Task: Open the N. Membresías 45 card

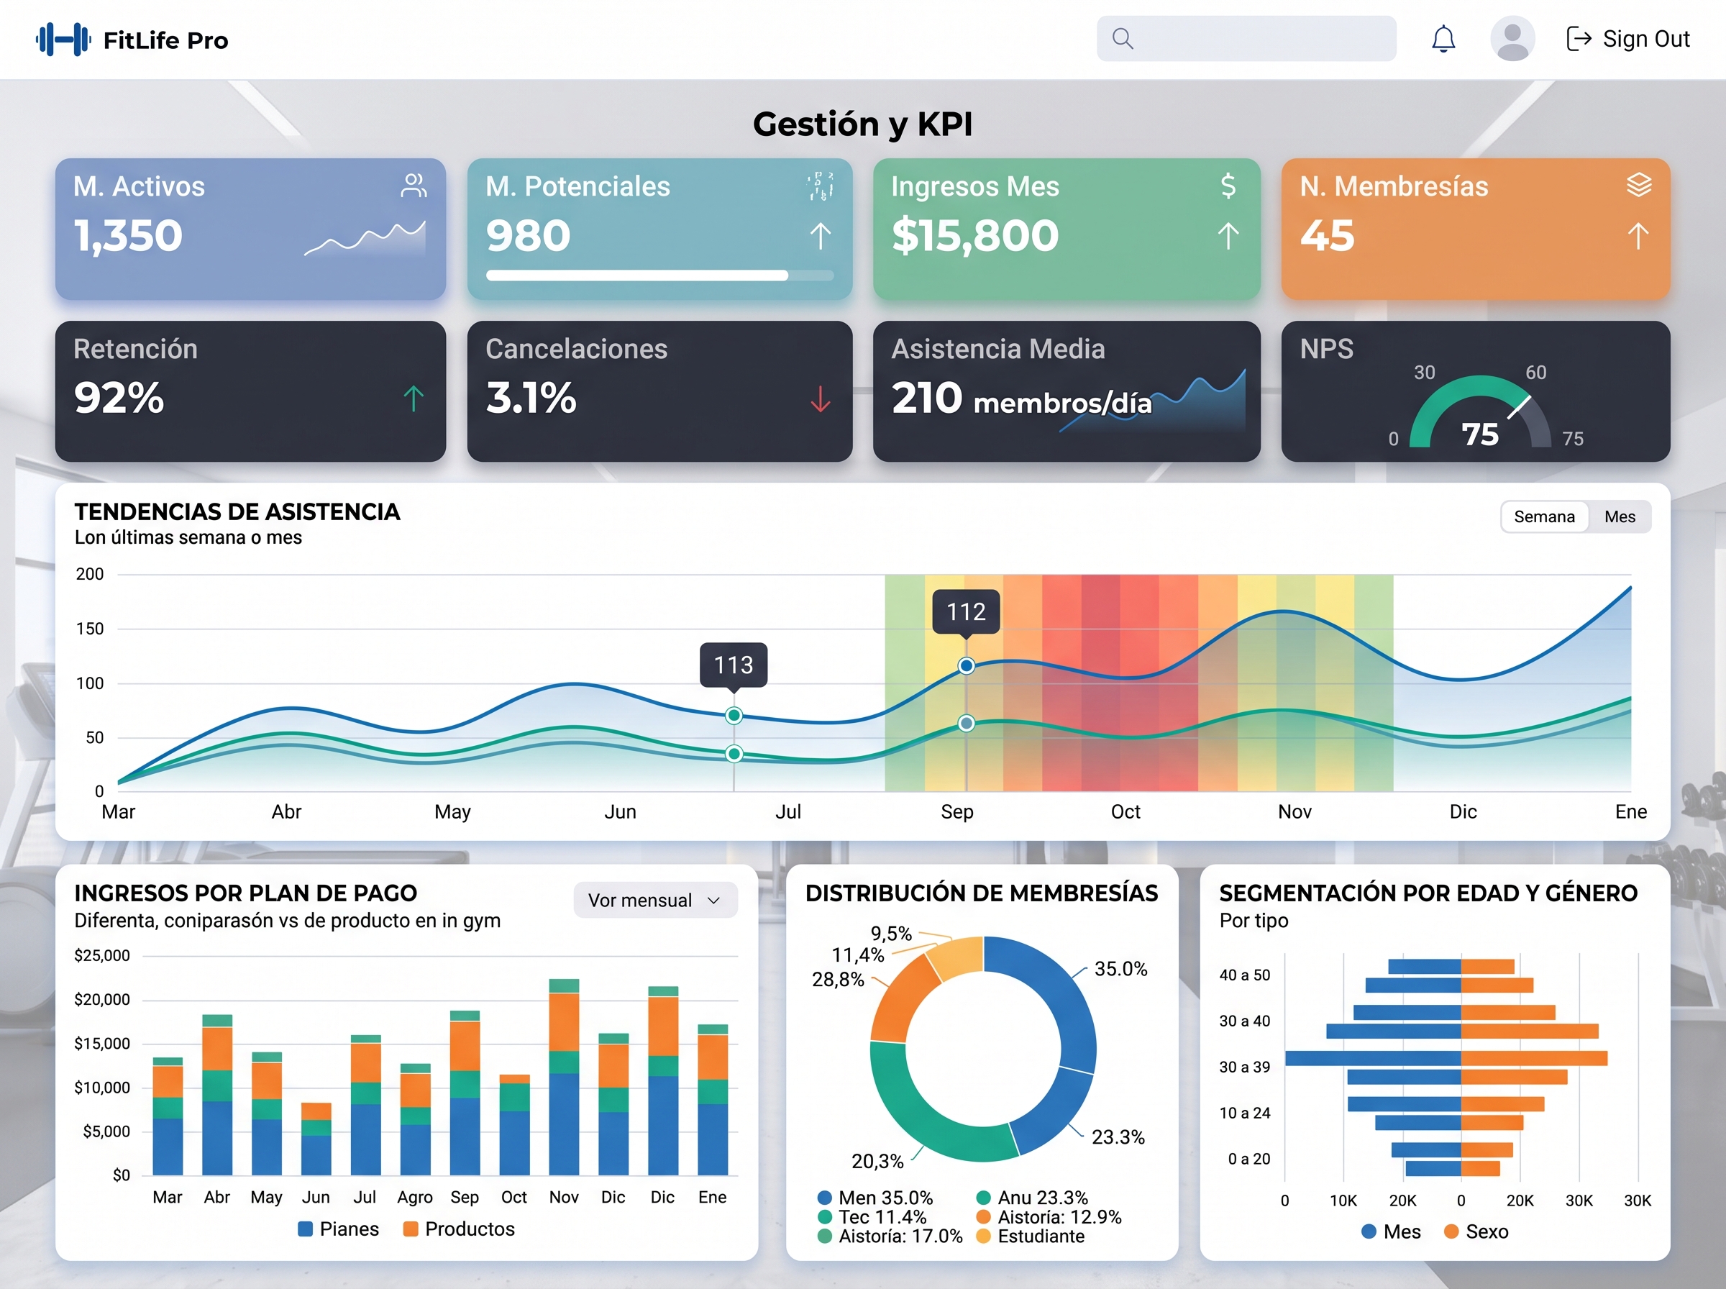Action: [1476, 229]
